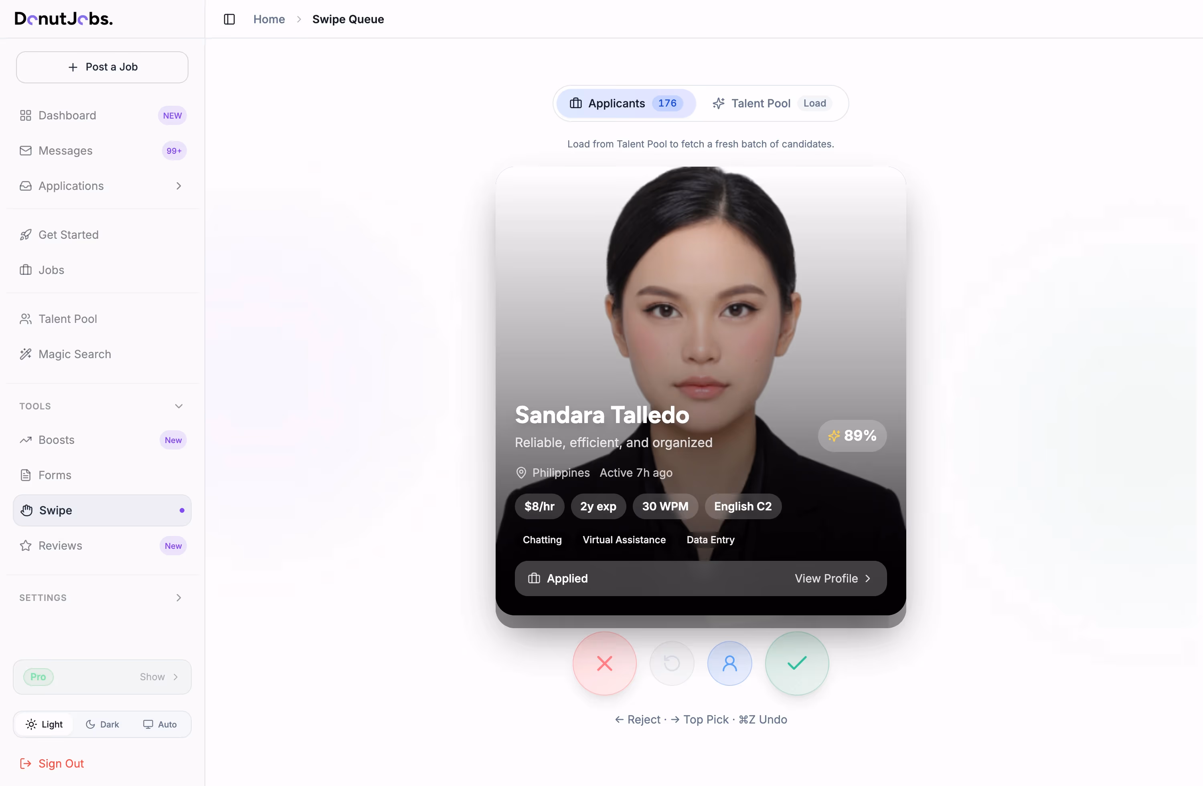This screenshot has height=786, width=1203.
Task: Click the blue person profile button
Action: point(729,663)
